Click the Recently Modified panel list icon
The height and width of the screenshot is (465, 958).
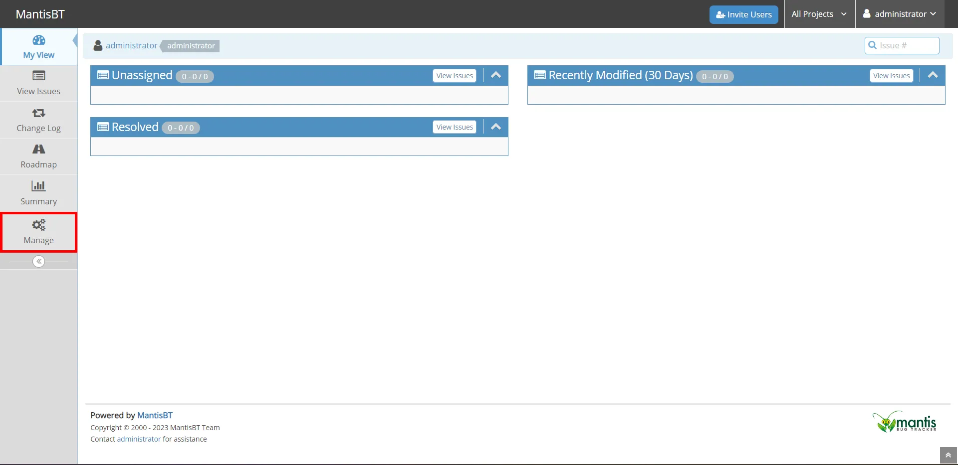tap(540, 75)
